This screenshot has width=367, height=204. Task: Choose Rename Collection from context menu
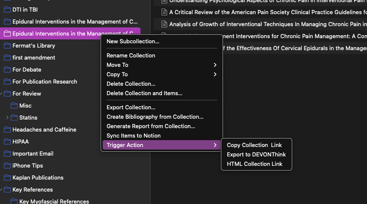pos(131,55)
